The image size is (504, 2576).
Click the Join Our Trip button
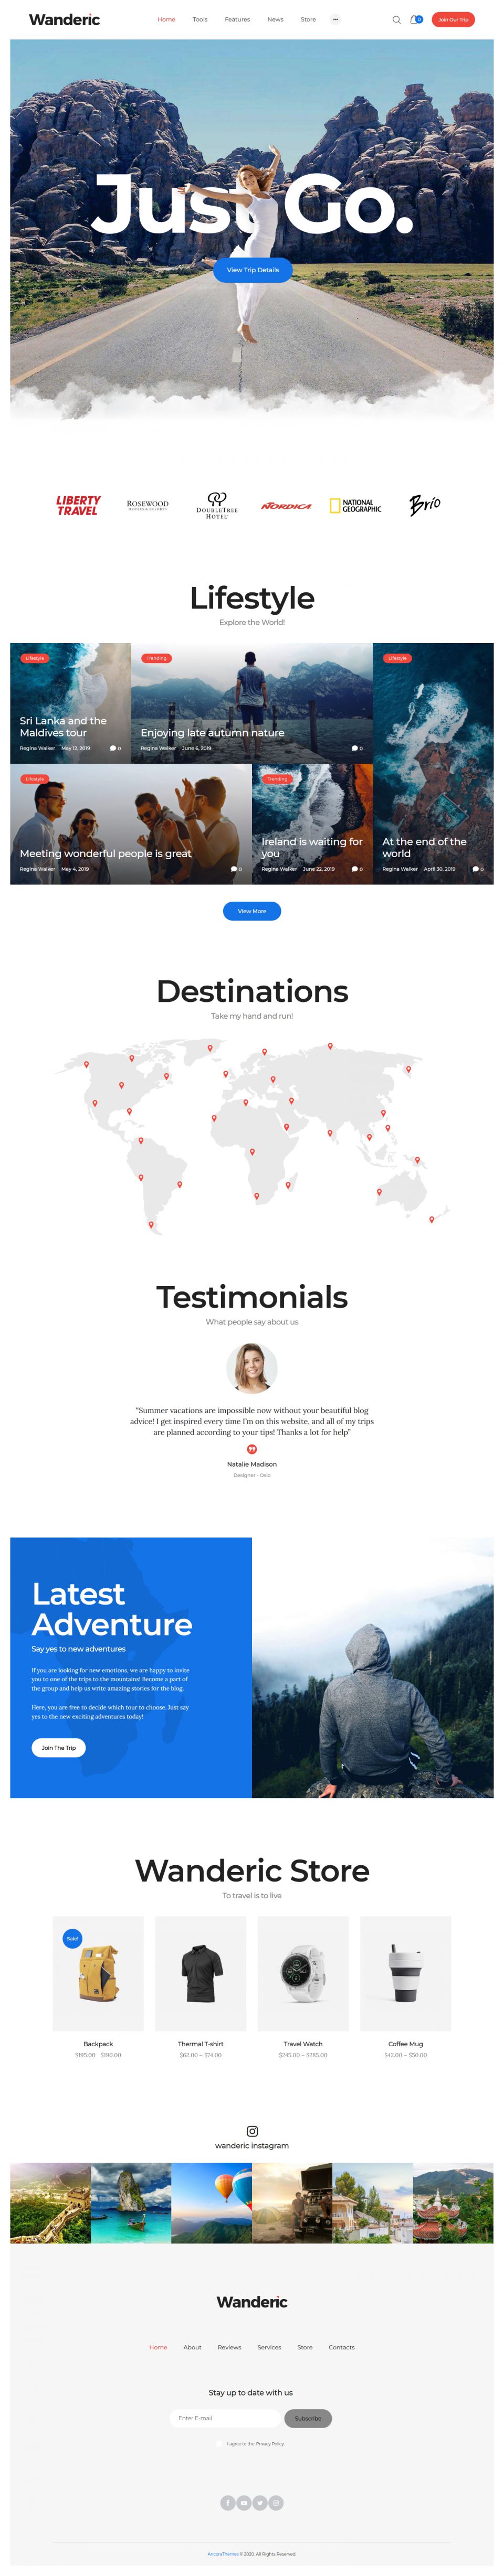(453, 20)
